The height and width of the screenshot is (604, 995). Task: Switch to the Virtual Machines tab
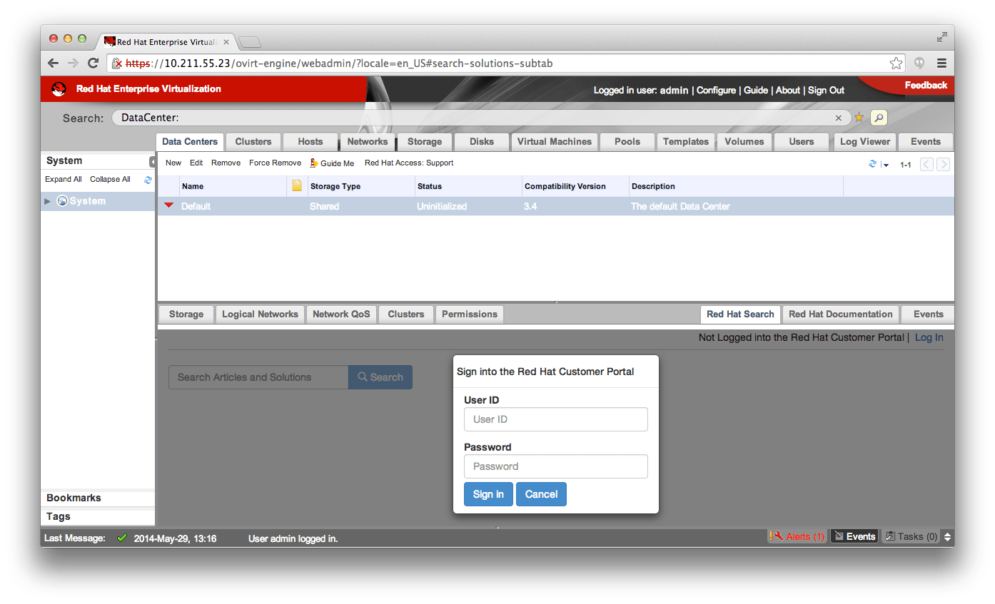pyautogui.click(x=554, y=141)
